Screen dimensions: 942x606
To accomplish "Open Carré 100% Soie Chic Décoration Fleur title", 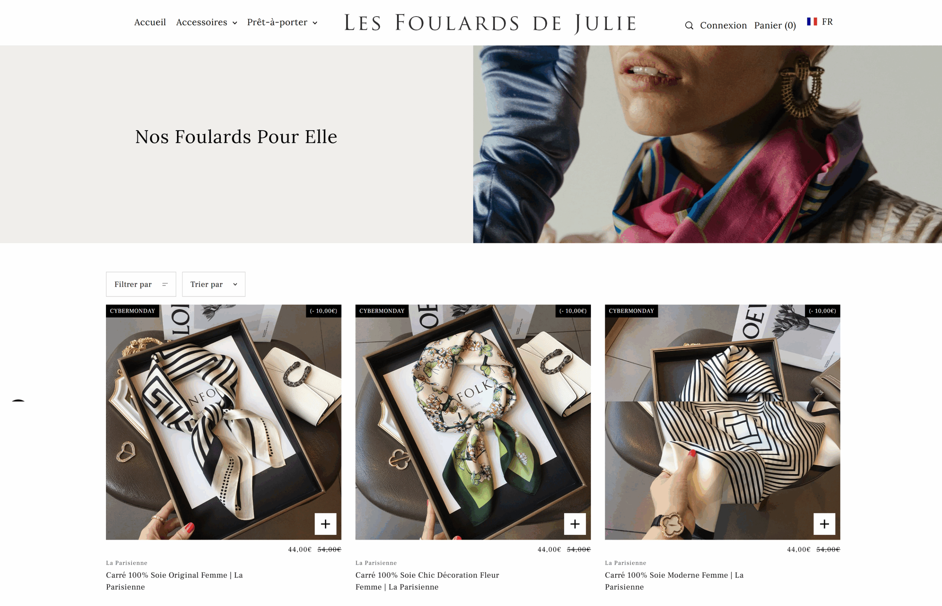I will click(427, 581).
